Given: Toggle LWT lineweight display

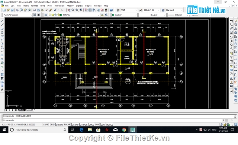Looking at the screenshot, I should pyautogui.click(x=103, y=125).
